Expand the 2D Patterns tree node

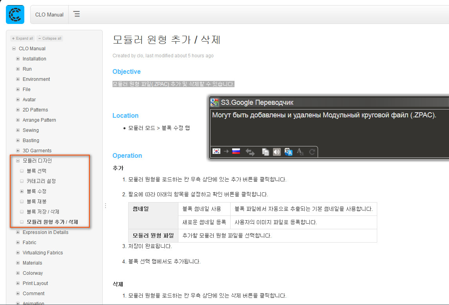pyautogui.click(x=18, y=110)
